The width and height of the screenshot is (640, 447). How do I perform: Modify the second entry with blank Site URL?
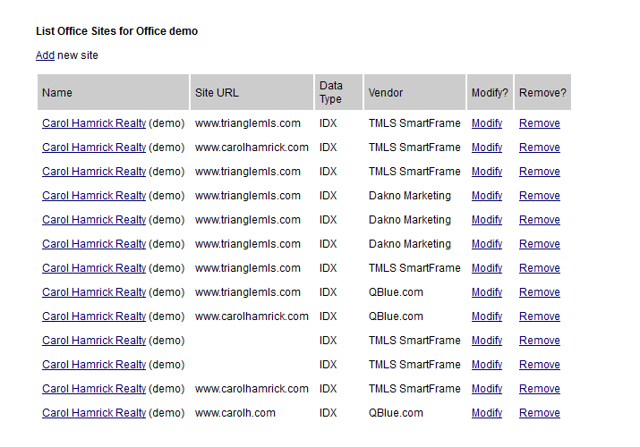coord(486,365)
